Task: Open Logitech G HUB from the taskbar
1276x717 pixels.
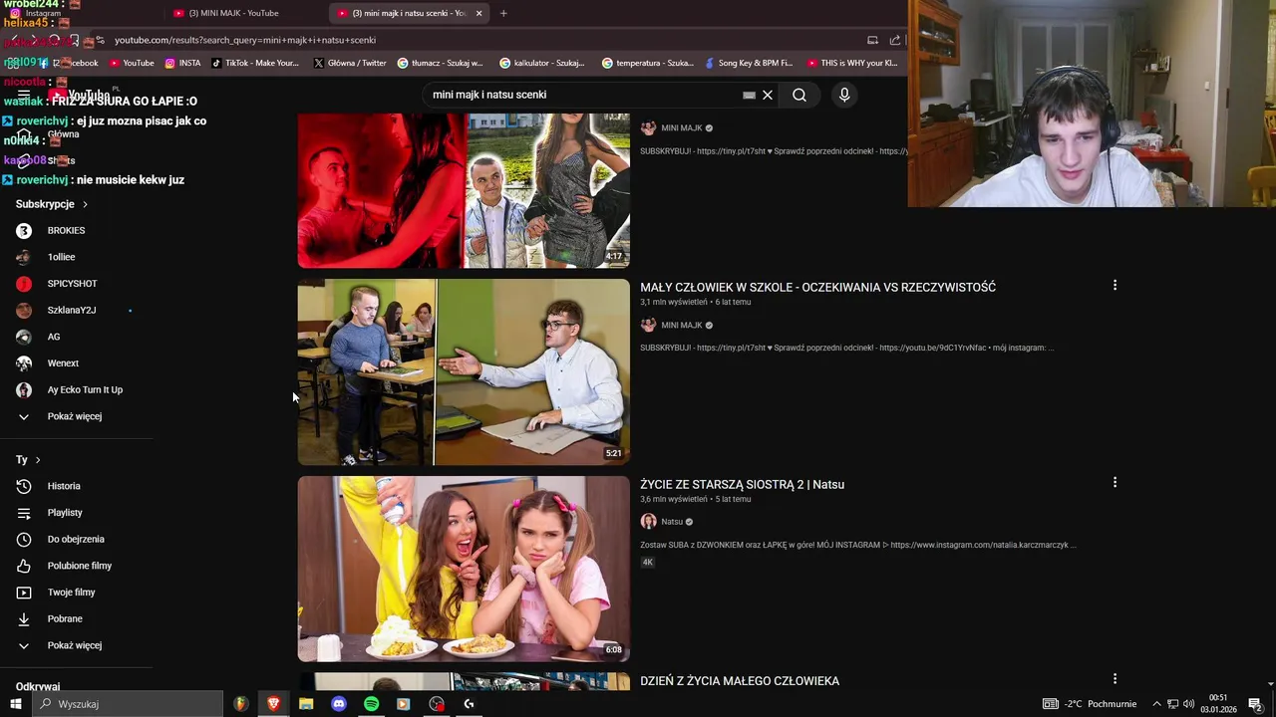Action: (469, 704)
